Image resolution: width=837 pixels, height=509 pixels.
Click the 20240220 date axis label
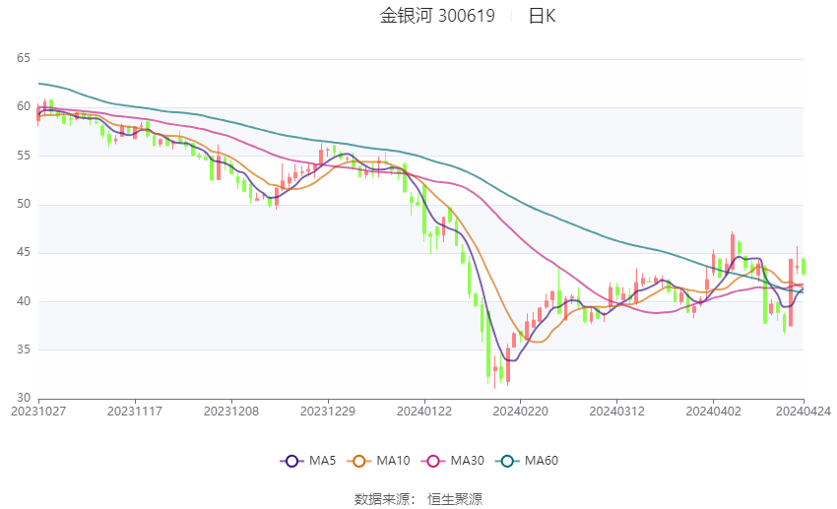521,412
